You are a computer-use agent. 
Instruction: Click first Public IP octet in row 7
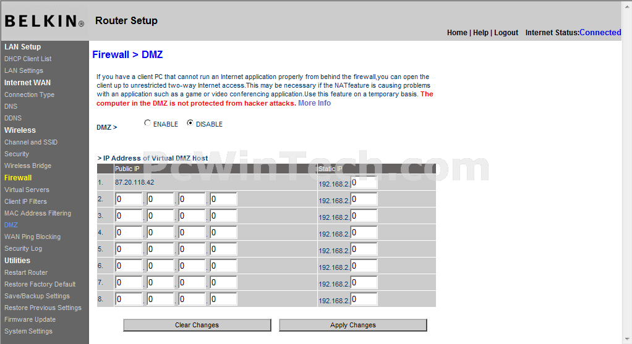coord(129,283)
